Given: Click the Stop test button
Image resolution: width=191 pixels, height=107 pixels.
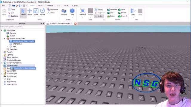Looking at the screenshot, I should point(140,12).
